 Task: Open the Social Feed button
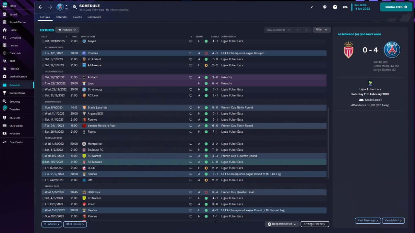(x=396, y=7)
